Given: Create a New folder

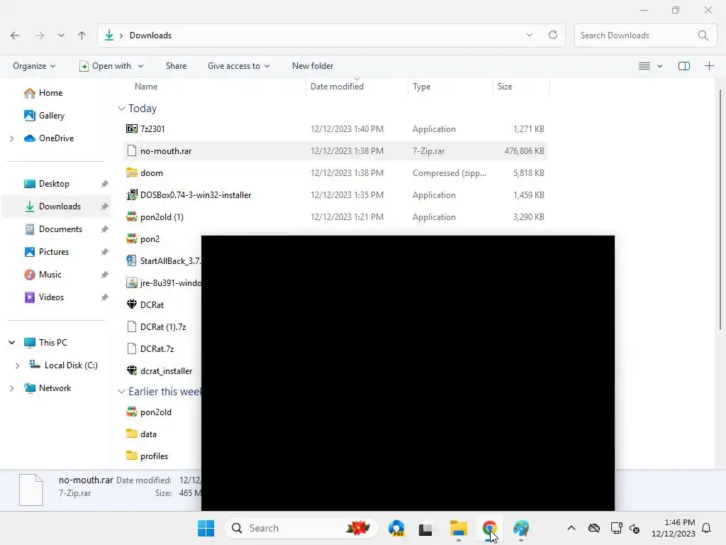Looking at the screenshot, I should (313, 66).
